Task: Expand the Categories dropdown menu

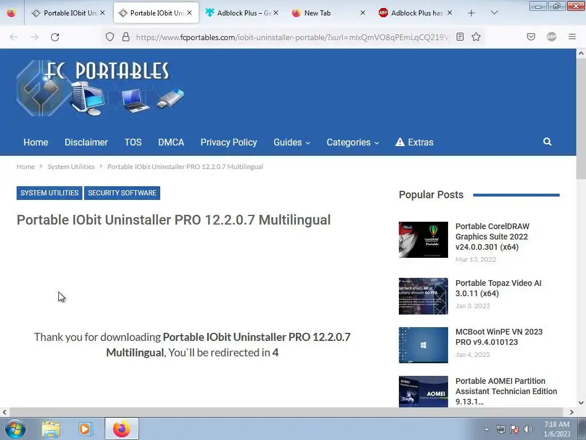Action: click(x=353, y=142)
